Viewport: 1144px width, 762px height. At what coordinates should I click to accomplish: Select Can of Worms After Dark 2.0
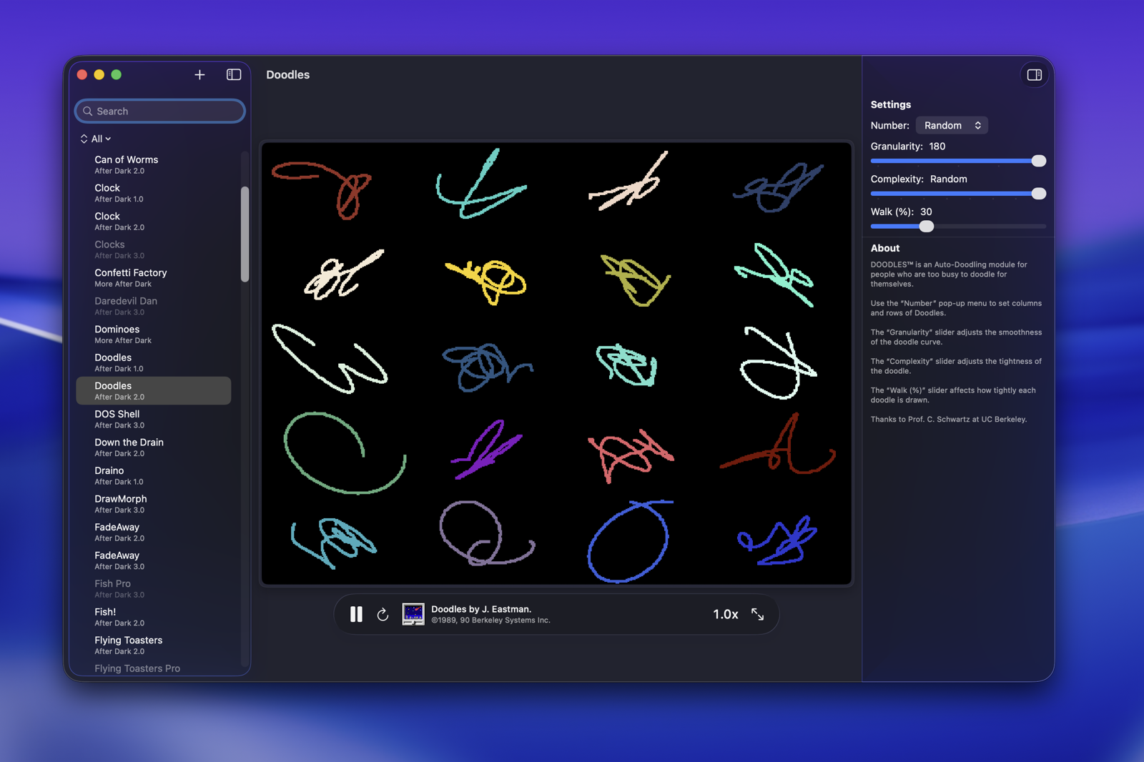pyautogui.click(x=154, y=165)
